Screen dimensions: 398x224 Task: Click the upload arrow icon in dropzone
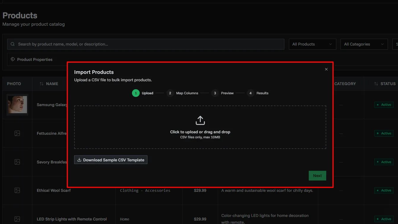[x=200, y=121]
